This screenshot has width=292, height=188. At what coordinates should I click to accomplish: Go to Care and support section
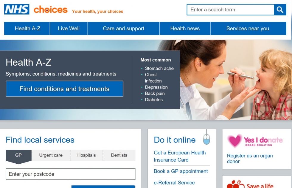point(123,29)
